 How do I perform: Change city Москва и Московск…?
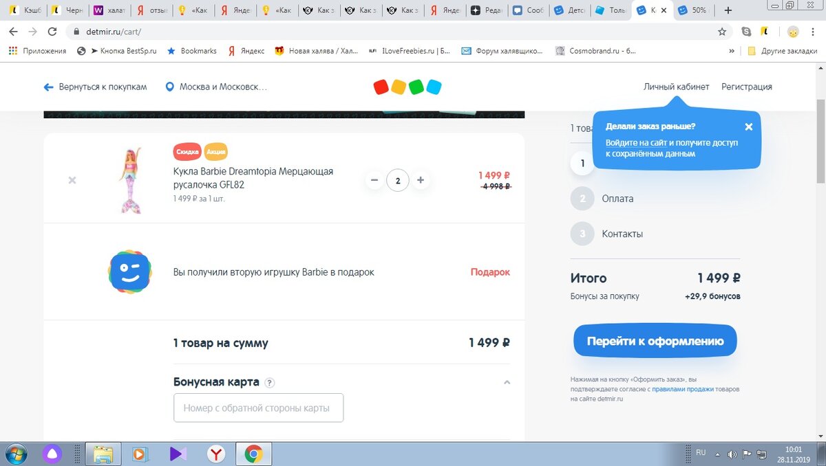tap(216, 87)
